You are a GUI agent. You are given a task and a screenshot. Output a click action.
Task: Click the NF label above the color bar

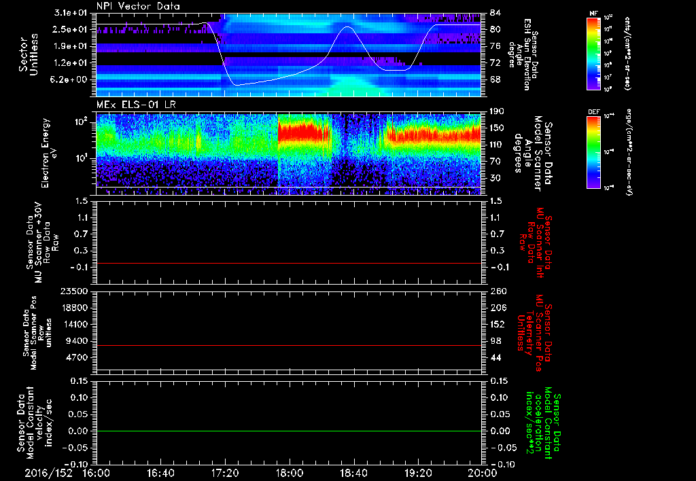[594, 14]
